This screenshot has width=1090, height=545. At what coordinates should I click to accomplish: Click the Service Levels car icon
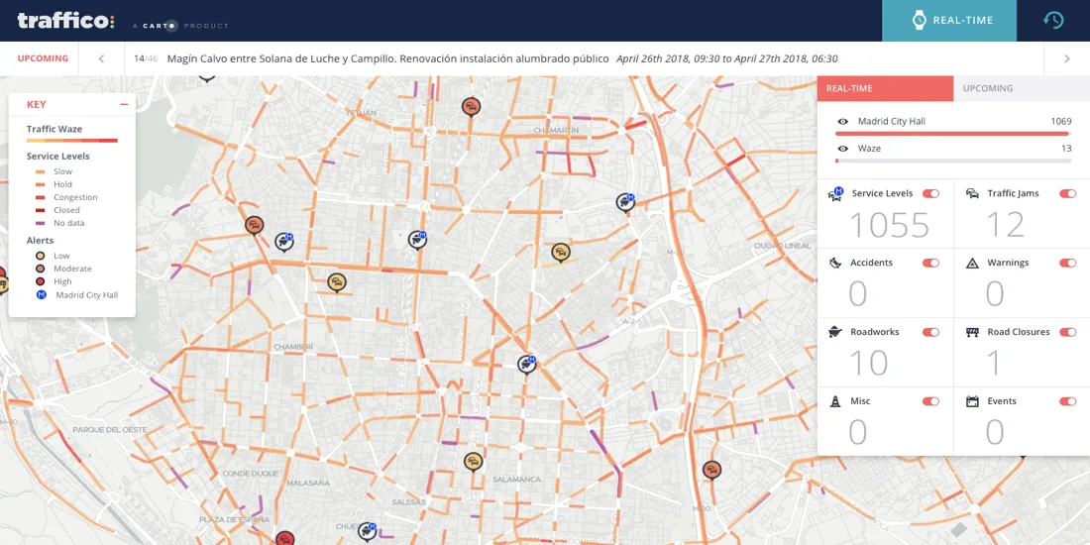coord(835,194)
